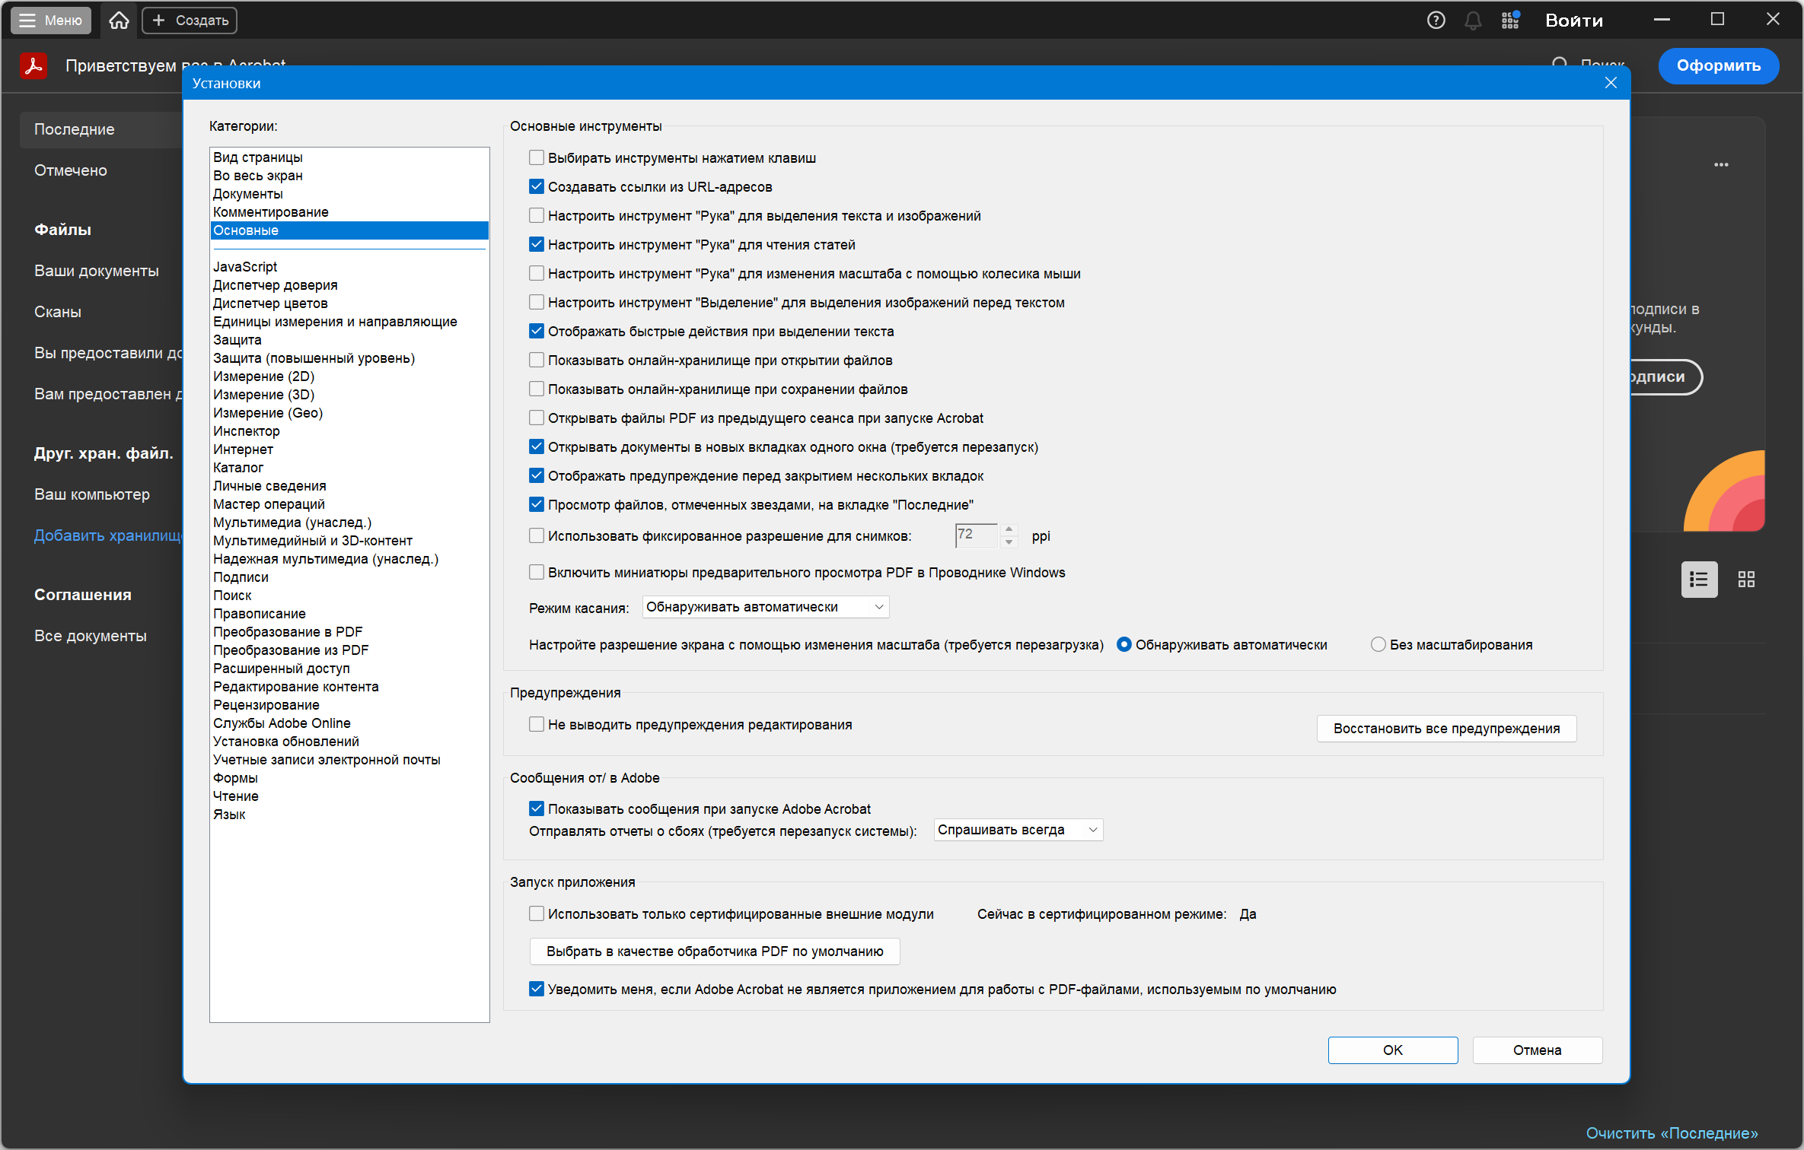This screenshot has width=1804, height=1150.
Task: Enable "Выбирать инструменты нажатием клавиш" checkbox
Action: (x=537, y=158)
